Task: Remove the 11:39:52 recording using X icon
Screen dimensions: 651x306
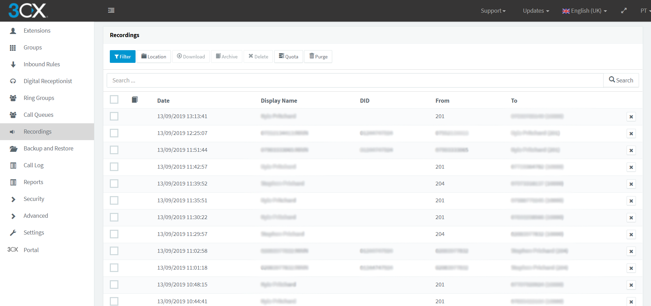Action: pyautogui.click(x=631, y=184)
